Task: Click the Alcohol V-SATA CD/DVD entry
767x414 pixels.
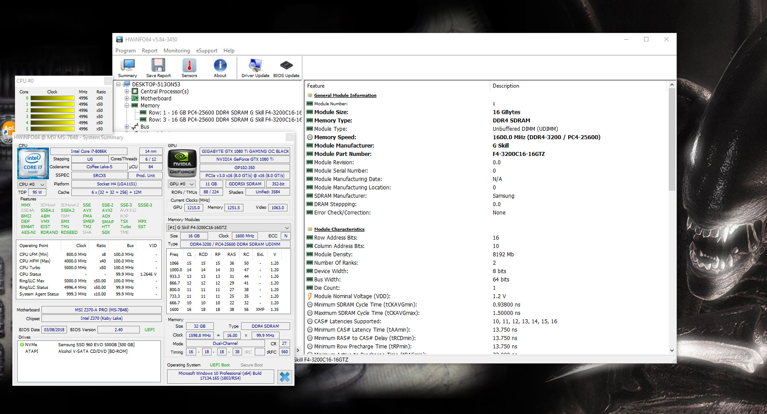Action: (93, 351)
